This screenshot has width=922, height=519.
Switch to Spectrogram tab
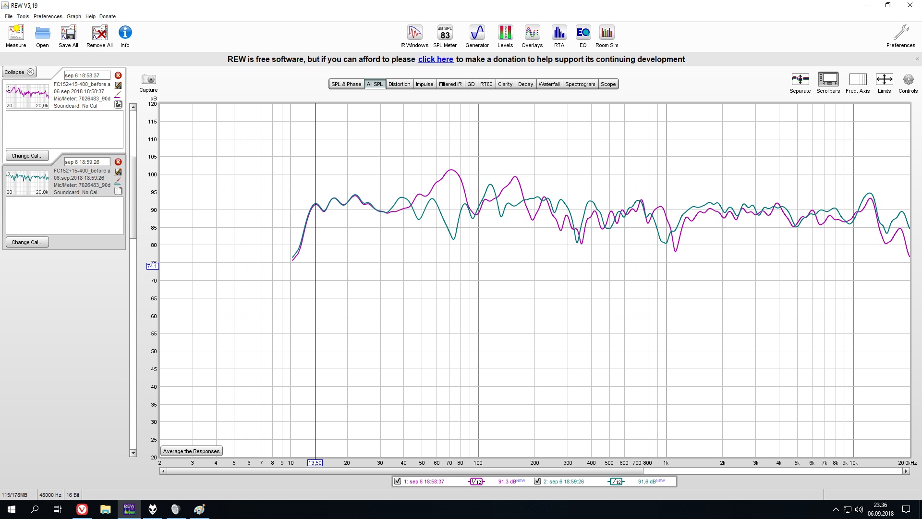pyautogui.click(x=580, y=84)
